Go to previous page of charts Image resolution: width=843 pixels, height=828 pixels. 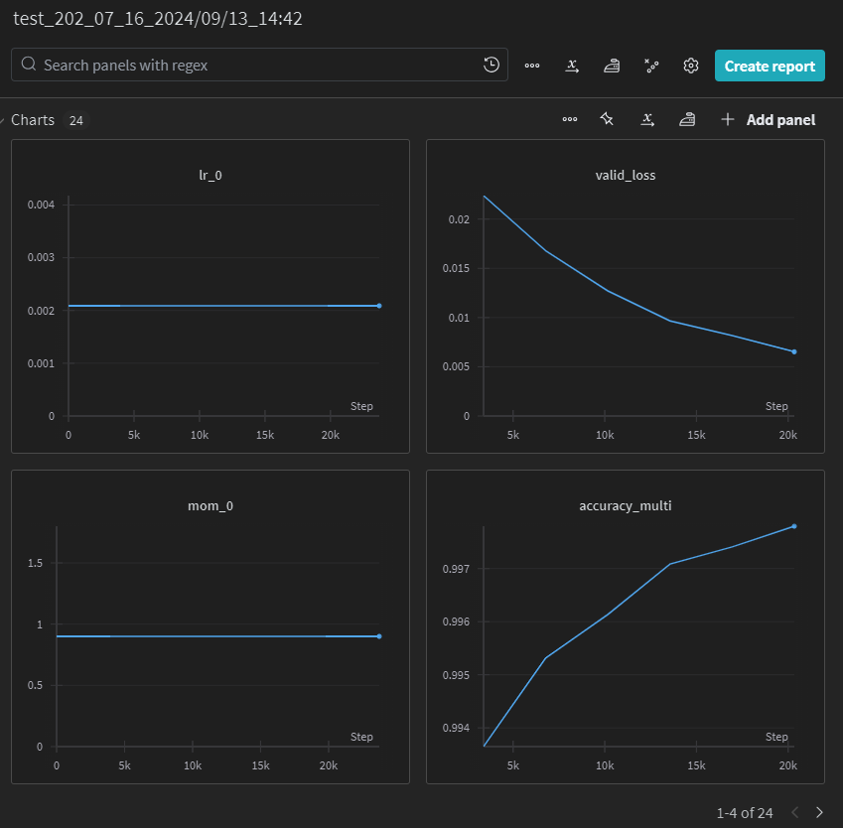tap(795, 812)
